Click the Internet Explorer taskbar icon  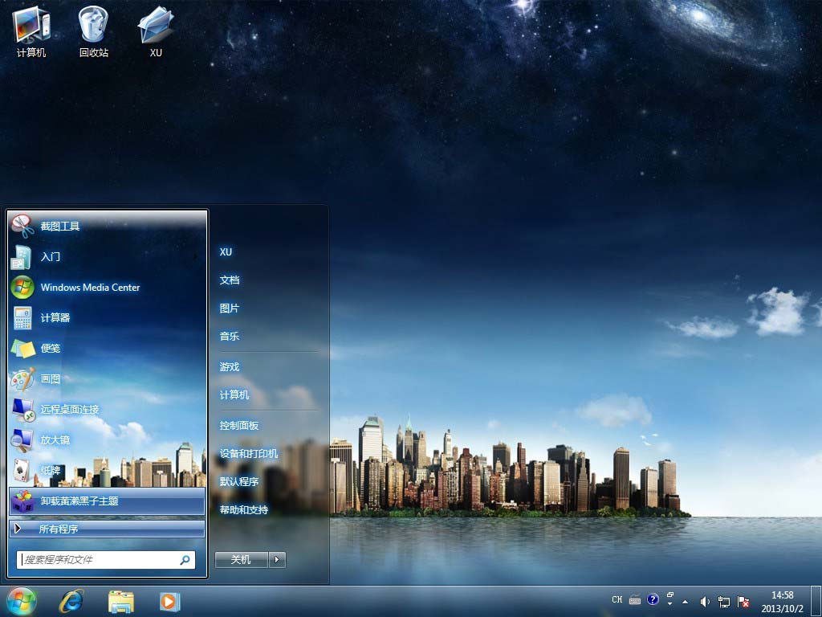tap(71, 601)
